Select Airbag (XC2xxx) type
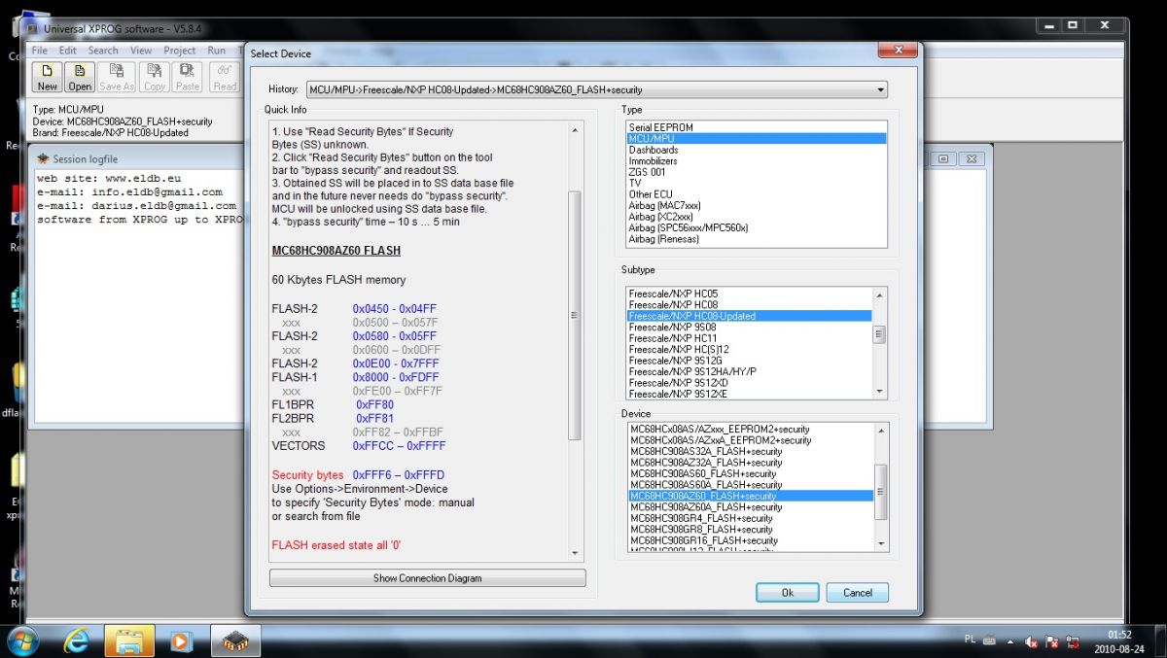Image resolution: width=1167 pixels, height=658 pixels. click(757, 217)
